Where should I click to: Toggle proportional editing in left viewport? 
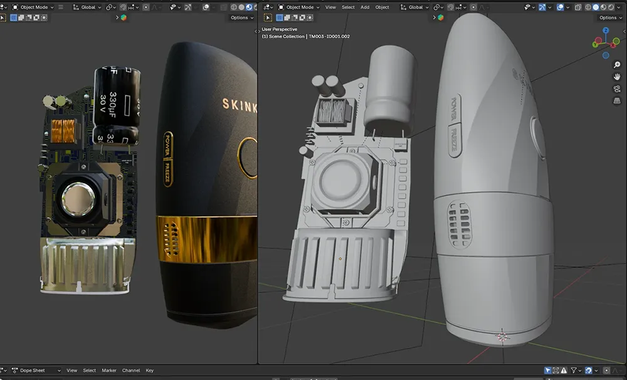146,7
